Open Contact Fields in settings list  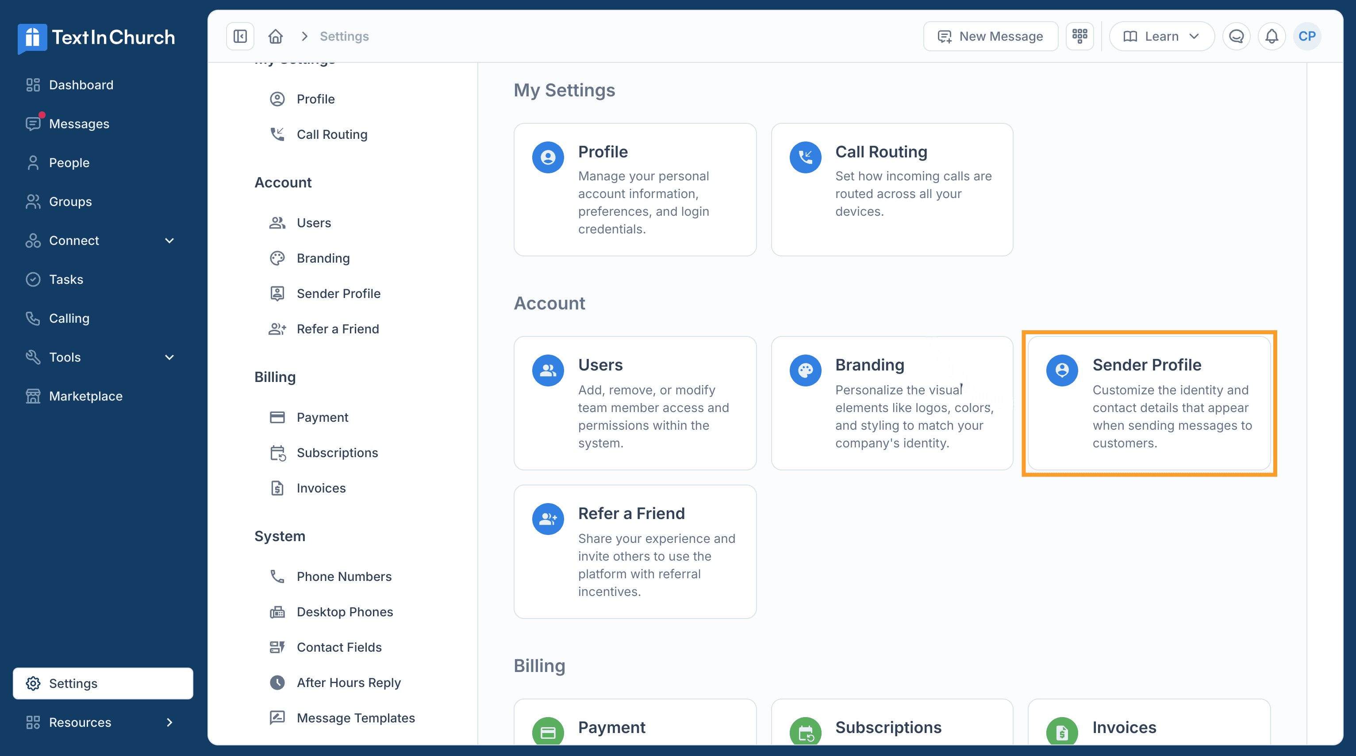325,647
